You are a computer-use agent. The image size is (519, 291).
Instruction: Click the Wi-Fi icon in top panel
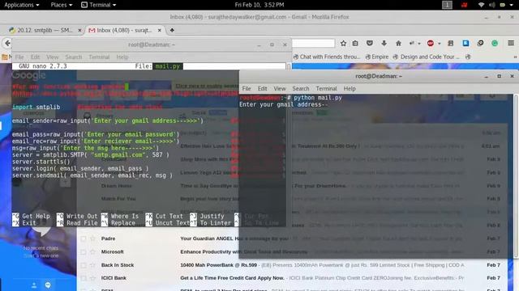pyautogui.click(x=481, y=5)
